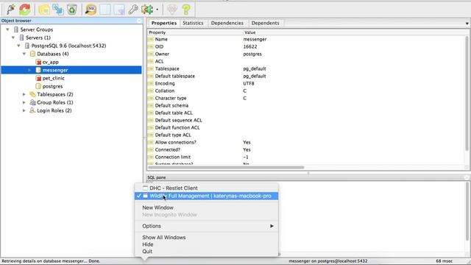Image resolution: width=471 pixels, height=265 pixels.
Task: Click the Create new object toolbar icon
Action: click(x=58, y=10)
